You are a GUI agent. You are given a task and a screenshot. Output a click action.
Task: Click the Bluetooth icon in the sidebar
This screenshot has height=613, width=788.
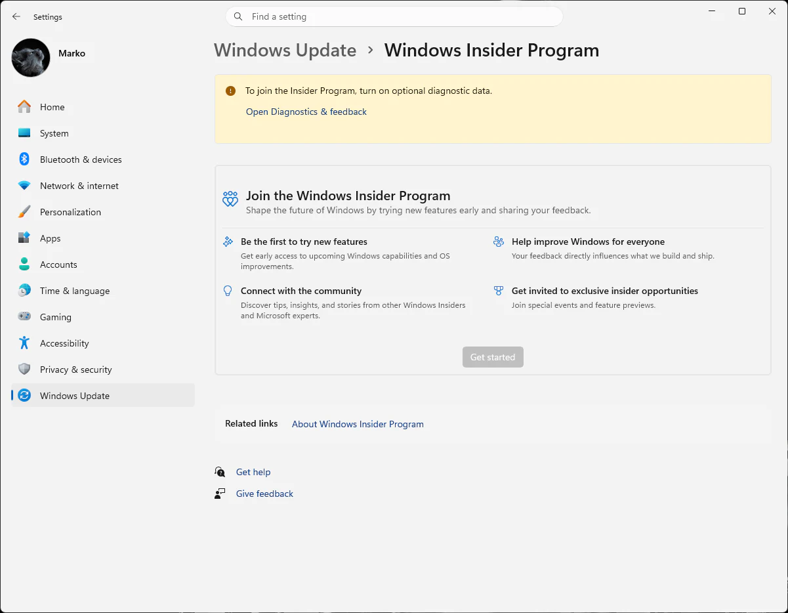click(x=24, y=159)
